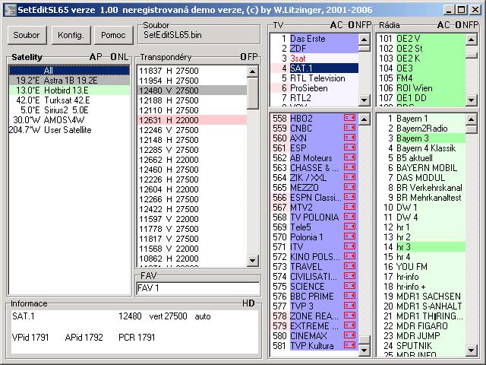Click the FAV 1 field
Viewport: 486px width, 365px height.
(197, 288)
